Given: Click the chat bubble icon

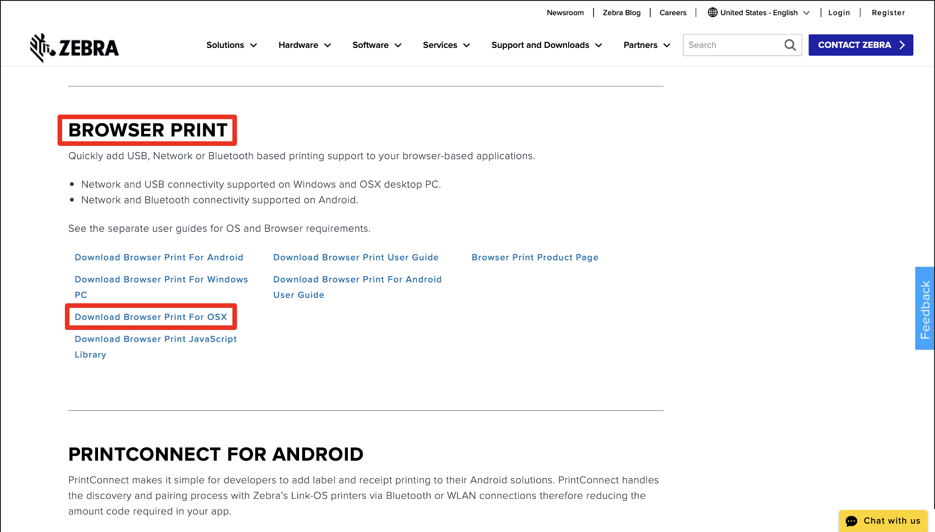Looking at the screenshot, I should (851, 521).
